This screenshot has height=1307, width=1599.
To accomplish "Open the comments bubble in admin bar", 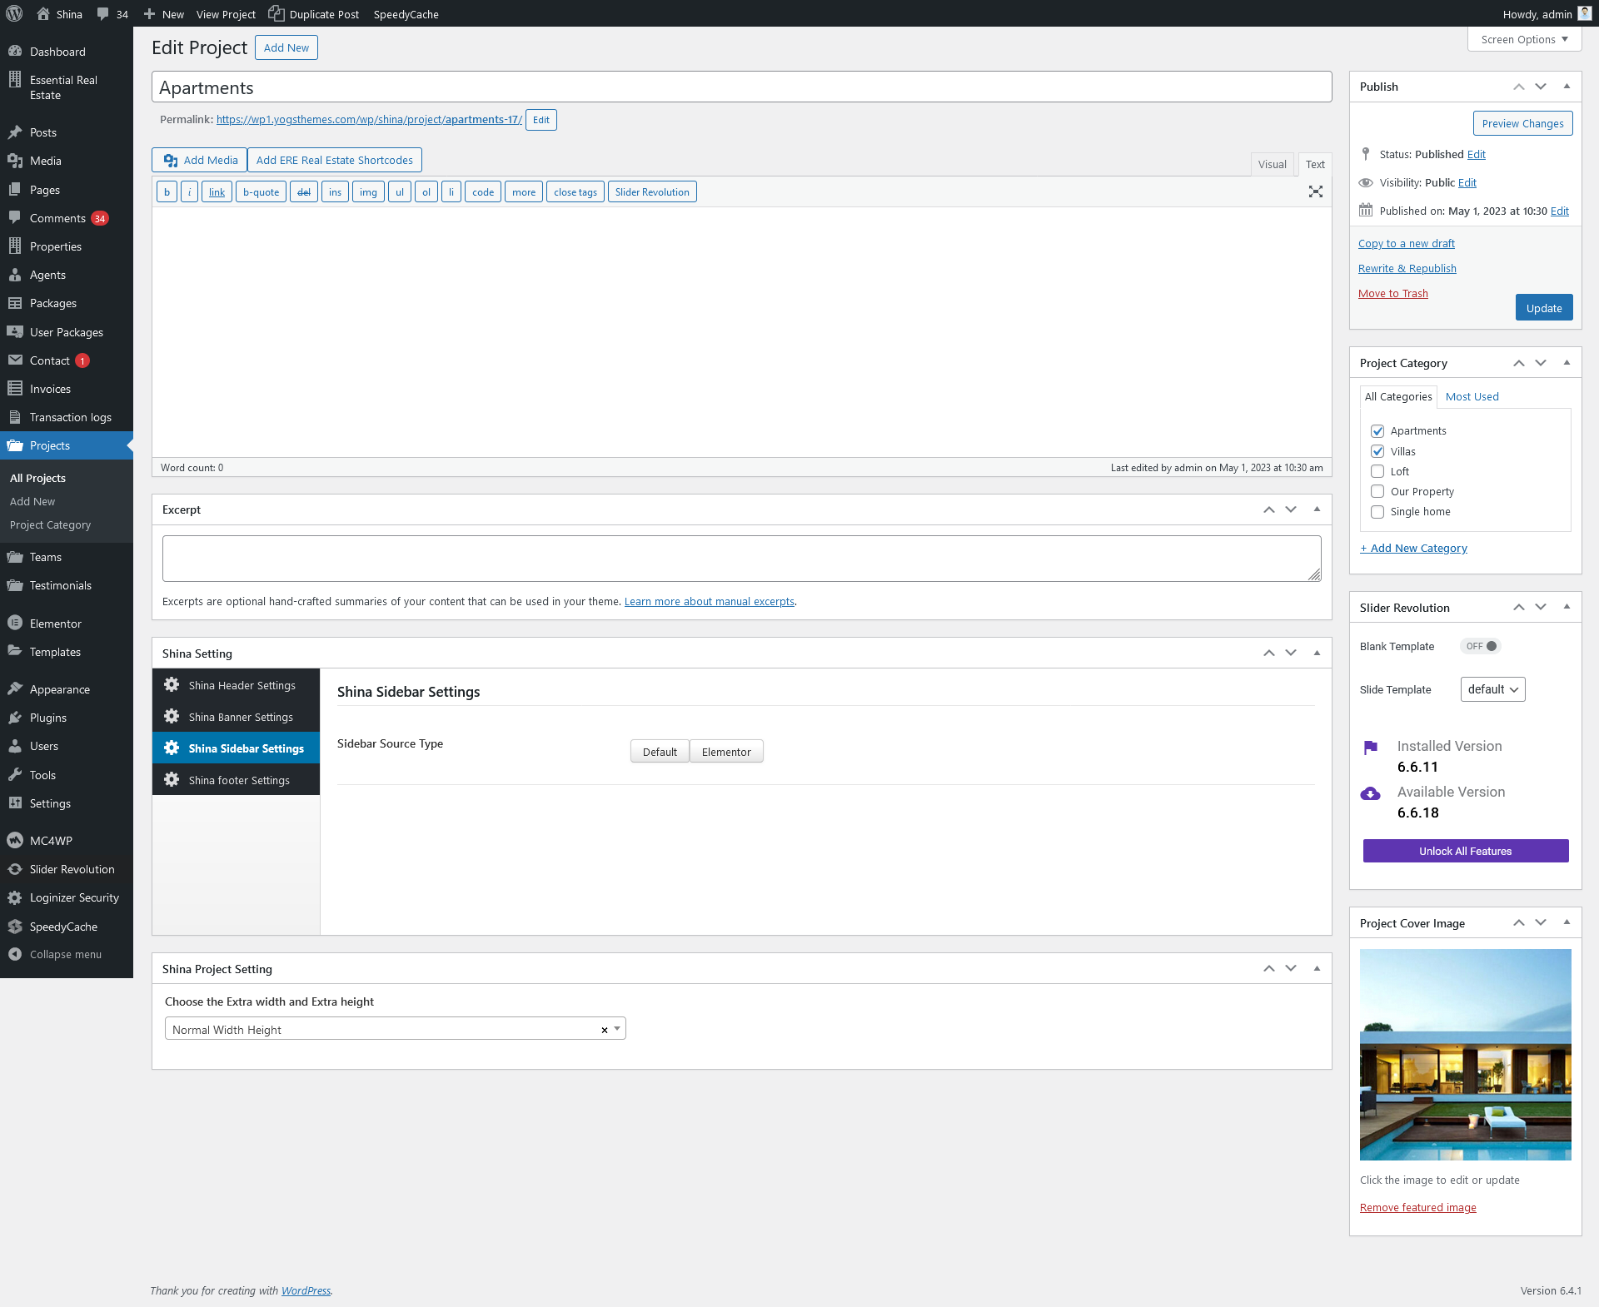I will point(103,14).
